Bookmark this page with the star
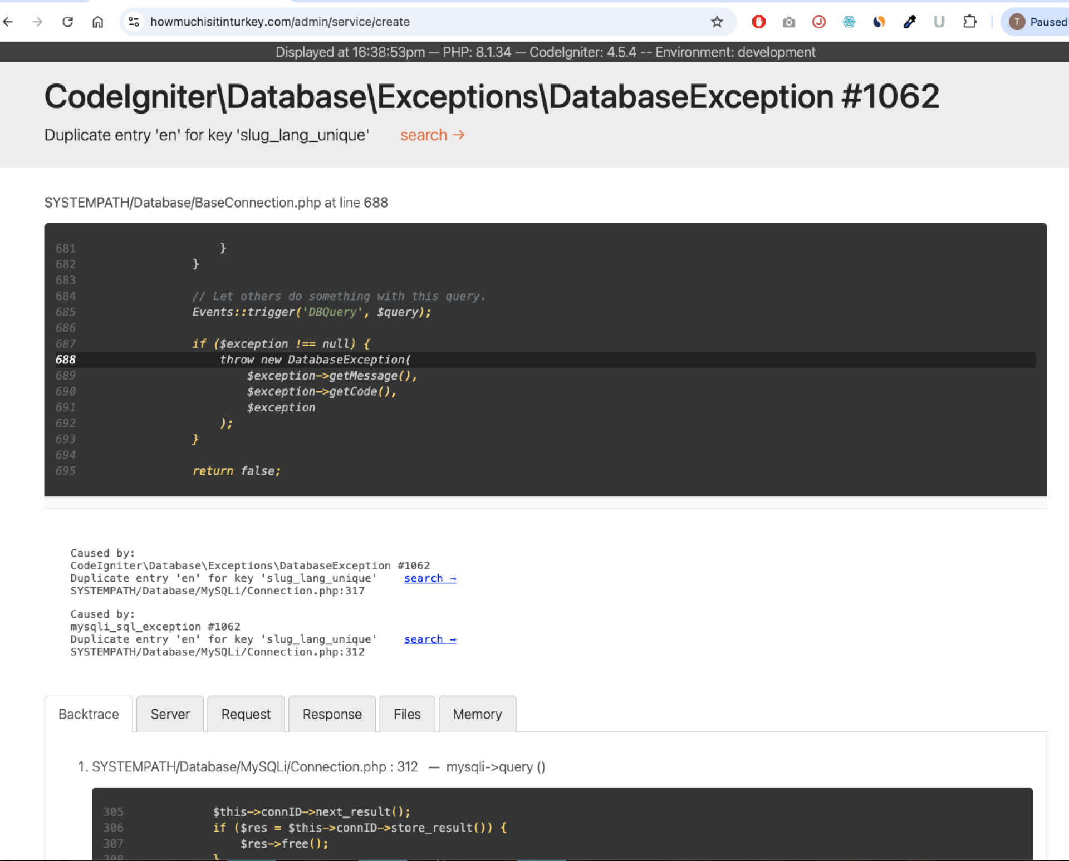1069x861 pixels. [717, 22]
